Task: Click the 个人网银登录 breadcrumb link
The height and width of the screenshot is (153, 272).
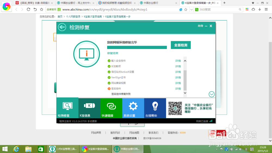Action: (x=73, y=17)
